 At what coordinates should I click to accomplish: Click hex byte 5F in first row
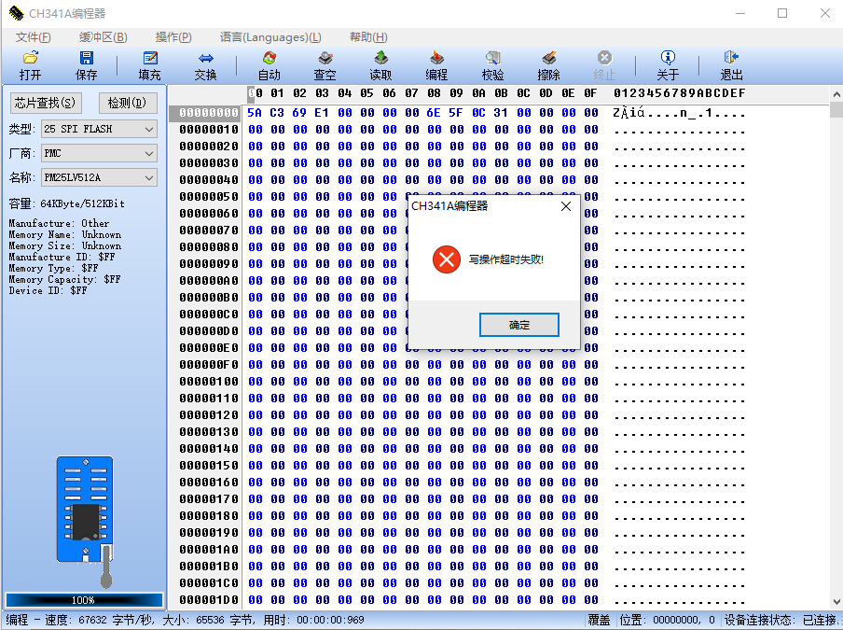456,113
